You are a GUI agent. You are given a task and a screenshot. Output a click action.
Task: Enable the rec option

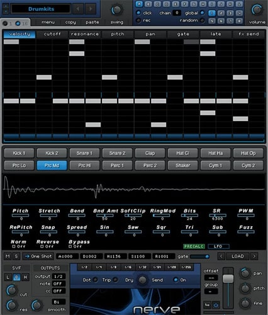tap(138, 20)
